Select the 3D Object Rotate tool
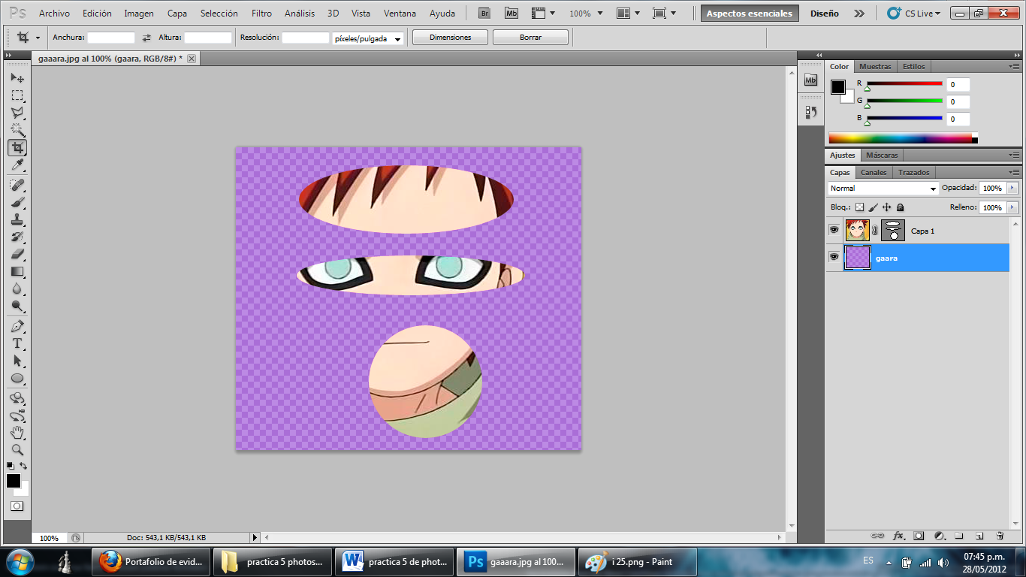1026x577 pixels. tap(17, 398)
